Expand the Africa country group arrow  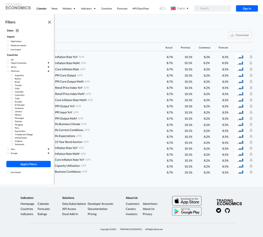49,67
